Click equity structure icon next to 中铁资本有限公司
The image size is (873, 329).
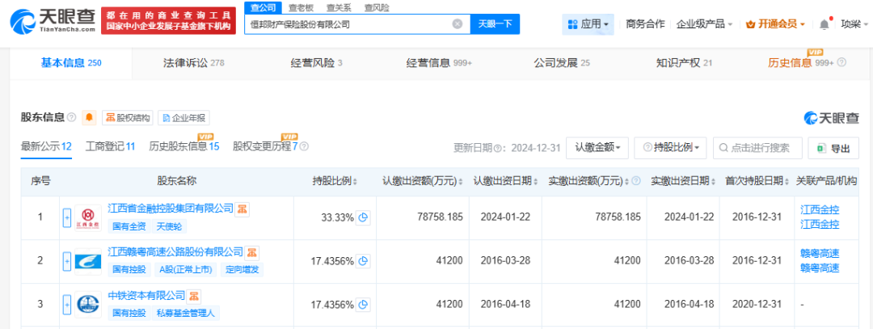tap(195, 296)
